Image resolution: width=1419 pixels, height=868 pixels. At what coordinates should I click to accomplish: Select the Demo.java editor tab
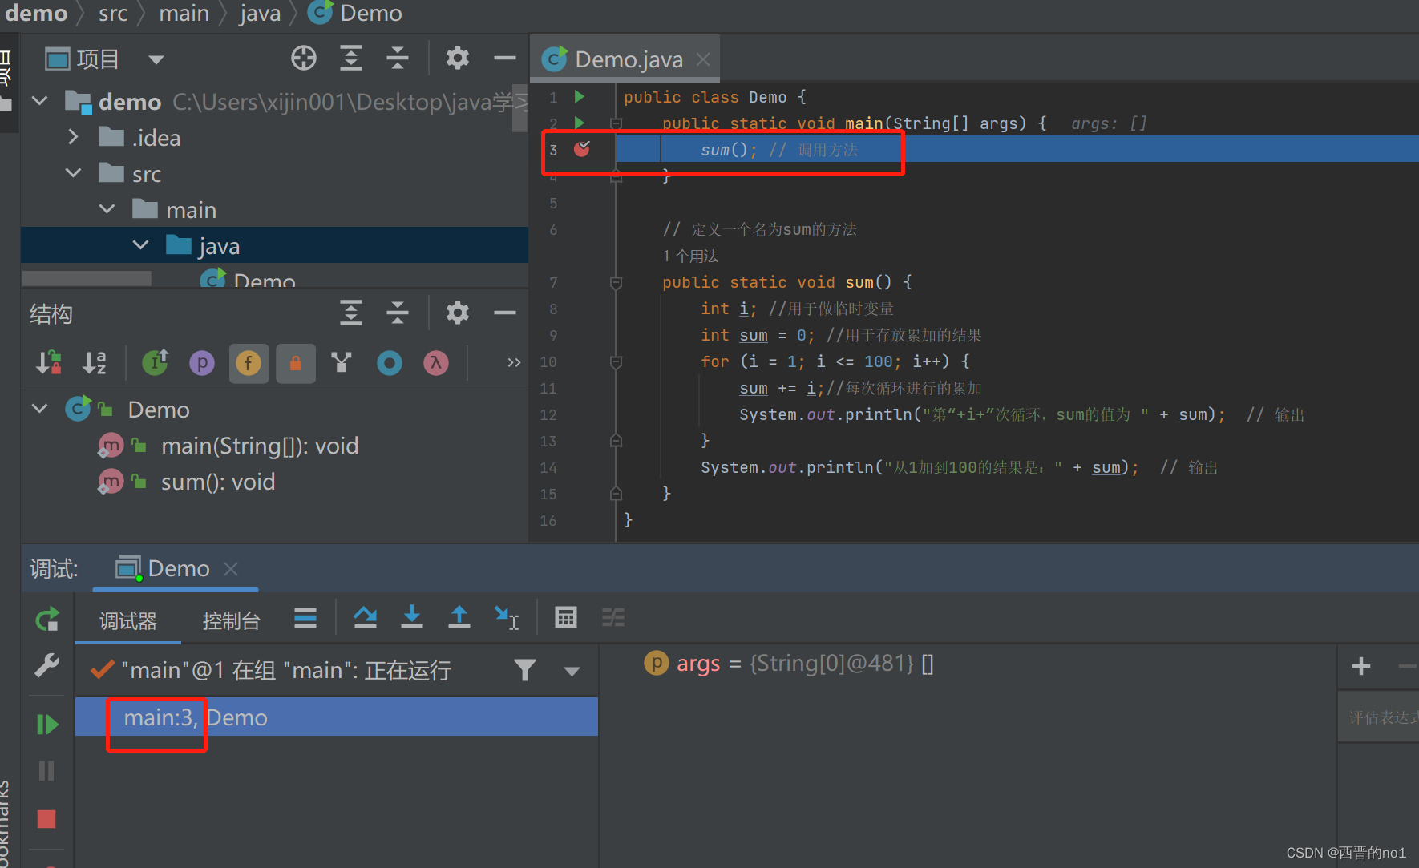pyautogui.click(x=627, y=59)
